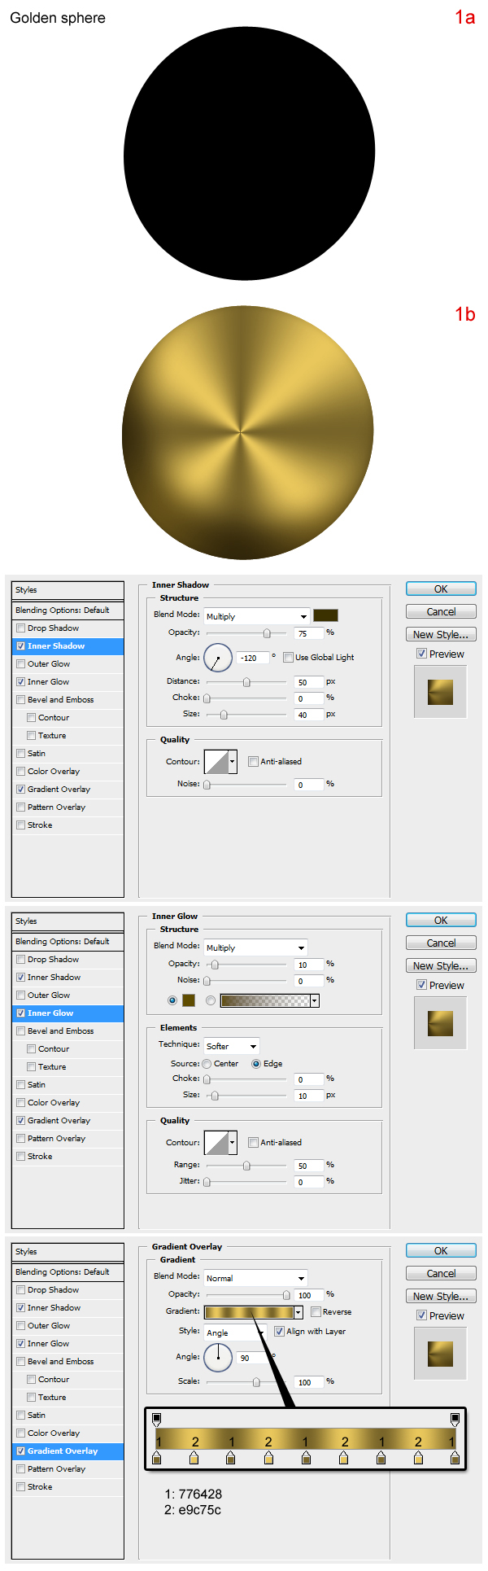Image resolution: width=488 pixels, height=1571 pixels.
Task: Click top-left opacity stop on gradient bar
Action: click(x=157, y=1419)
